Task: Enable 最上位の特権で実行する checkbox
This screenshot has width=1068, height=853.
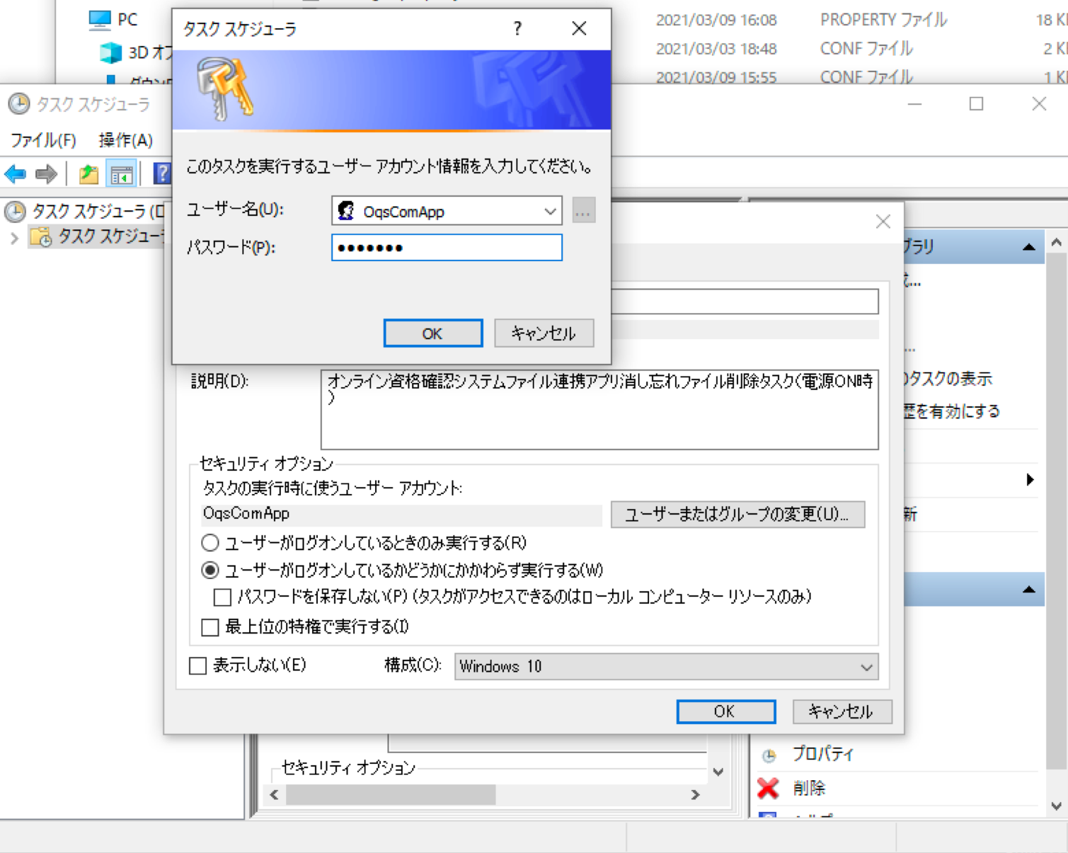Action: 210,627
